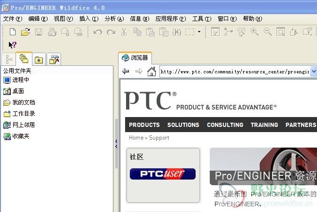Click the Cut scissors icon
317x212 pixels.
(x=124, y=32)
